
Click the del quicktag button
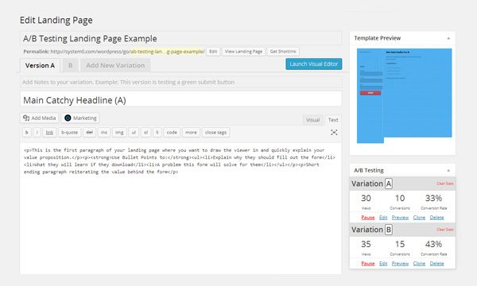tap(89, 133)
